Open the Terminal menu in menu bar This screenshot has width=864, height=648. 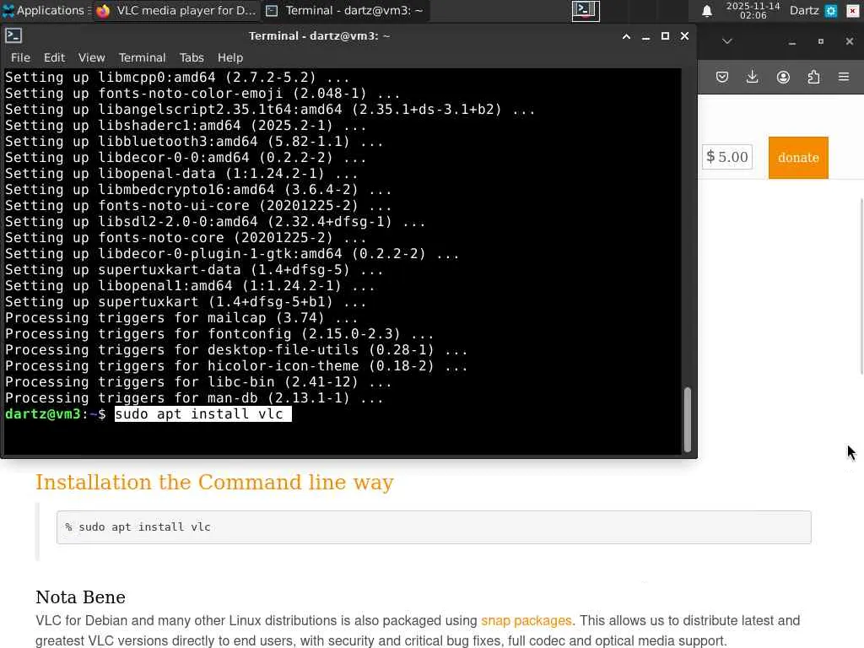[142, 57]
